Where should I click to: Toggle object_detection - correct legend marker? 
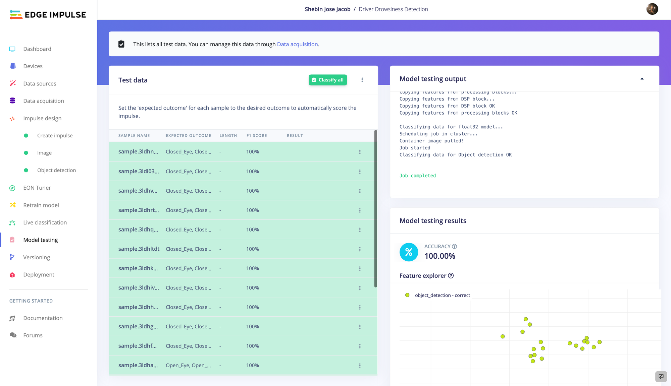[x=407, y=295]
